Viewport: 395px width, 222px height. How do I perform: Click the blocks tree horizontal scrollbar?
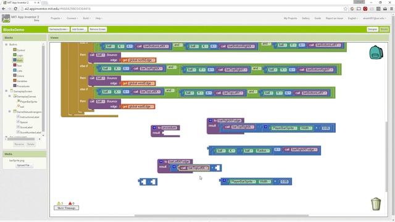pos(21,139)
